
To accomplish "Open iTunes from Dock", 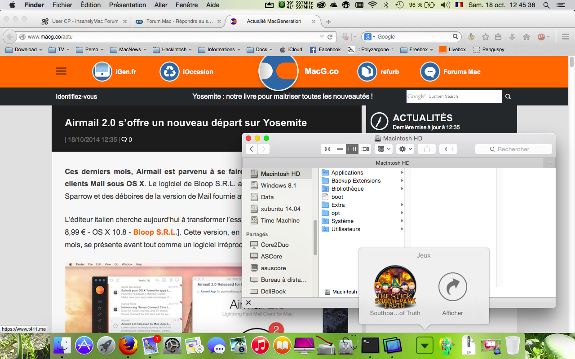I will [261, 346].
